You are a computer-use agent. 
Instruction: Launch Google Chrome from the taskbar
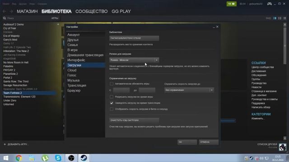coord(19,158)
